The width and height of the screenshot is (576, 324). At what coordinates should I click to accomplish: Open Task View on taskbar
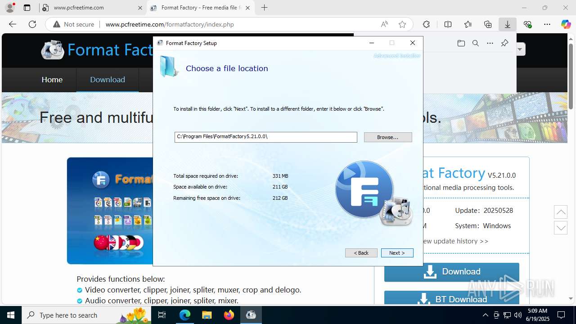pyautogui.click(x=162, y=315)
